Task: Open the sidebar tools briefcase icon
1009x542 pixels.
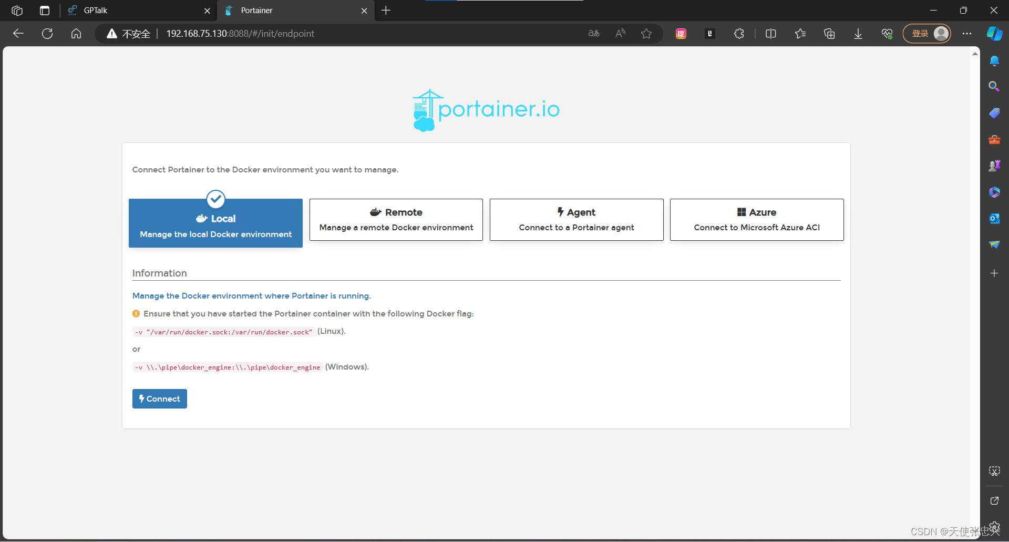Action: pos(994,139)
